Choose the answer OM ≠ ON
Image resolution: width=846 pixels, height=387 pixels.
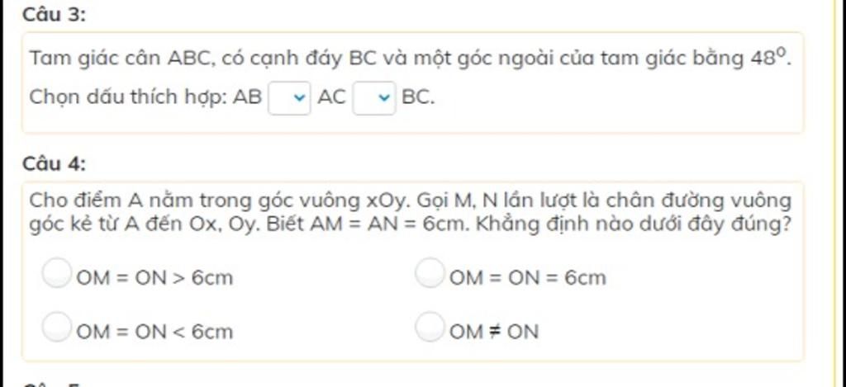click(430, 327)
